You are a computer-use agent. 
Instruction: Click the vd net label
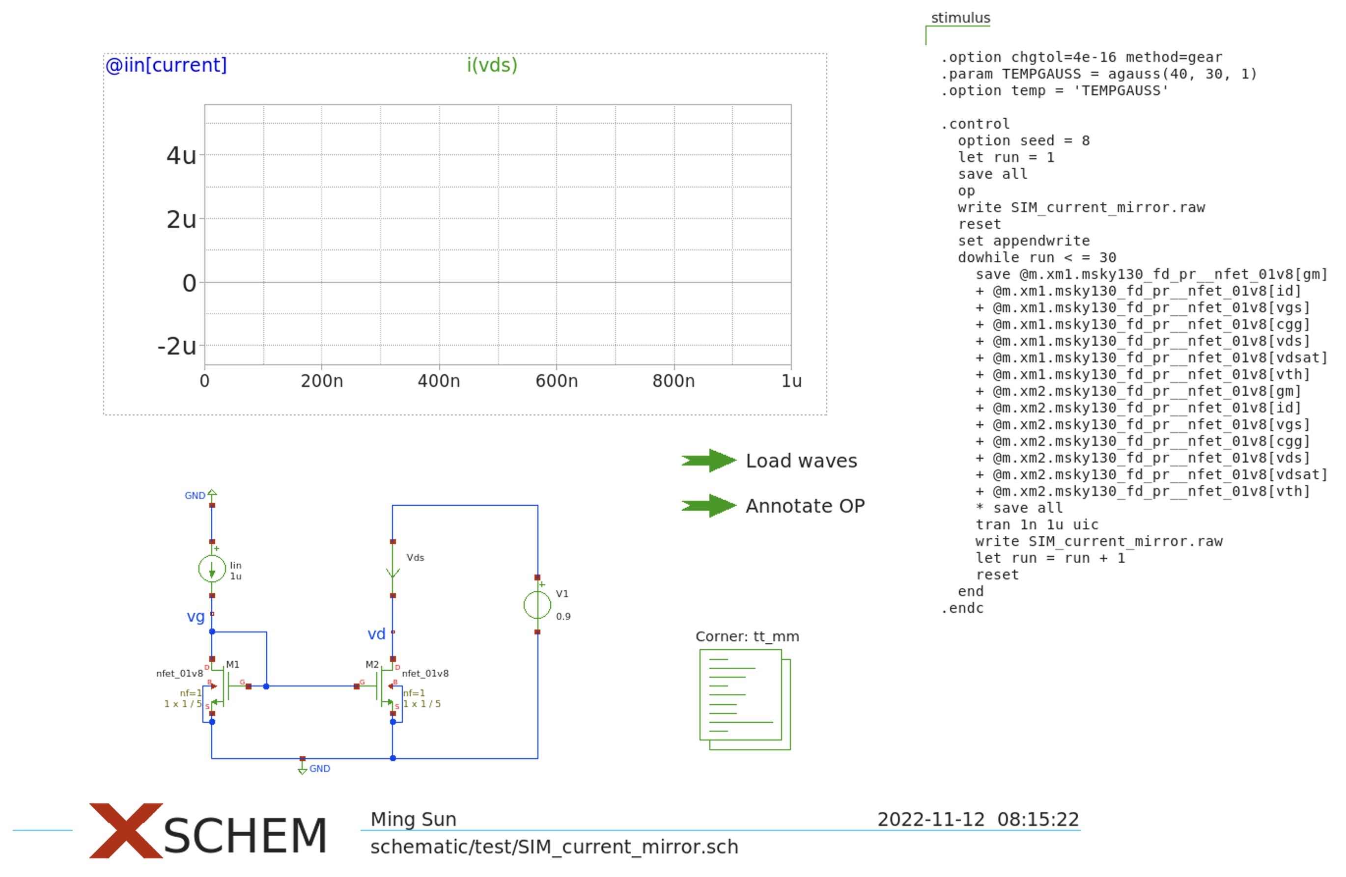click(376, 634)
